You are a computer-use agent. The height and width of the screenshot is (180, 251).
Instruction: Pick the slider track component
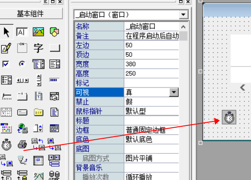[x=6, y=97]
